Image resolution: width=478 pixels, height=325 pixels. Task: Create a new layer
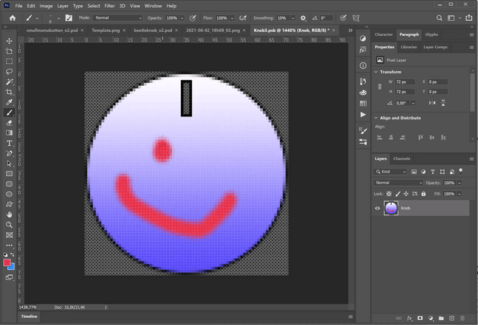[x=452, y=318]
